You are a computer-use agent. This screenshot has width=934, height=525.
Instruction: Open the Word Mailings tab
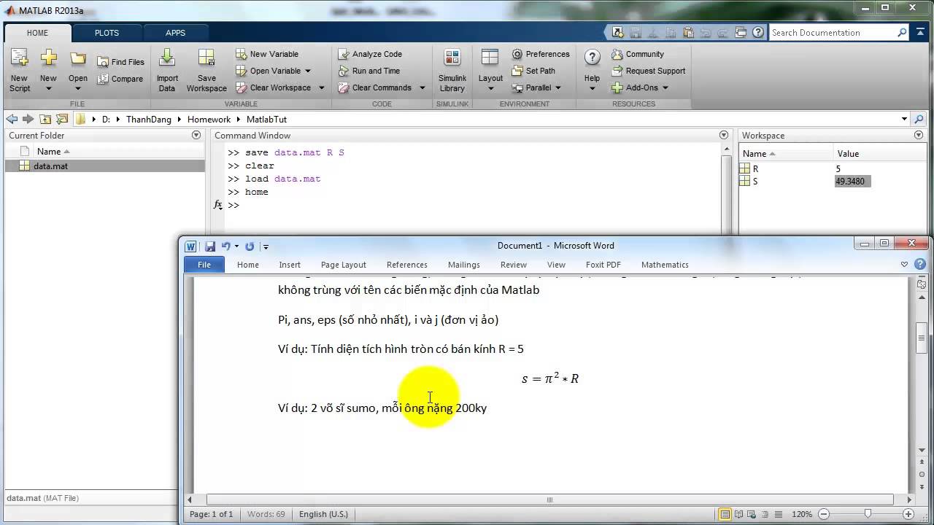[x=464, y=265]
